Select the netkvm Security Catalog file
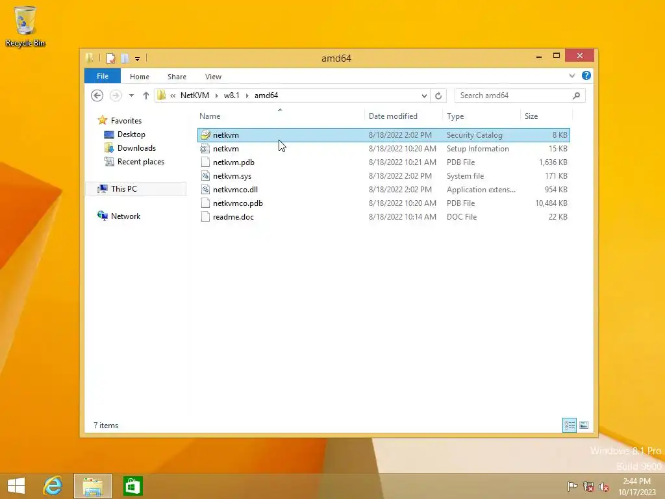 tap(383, 135)
